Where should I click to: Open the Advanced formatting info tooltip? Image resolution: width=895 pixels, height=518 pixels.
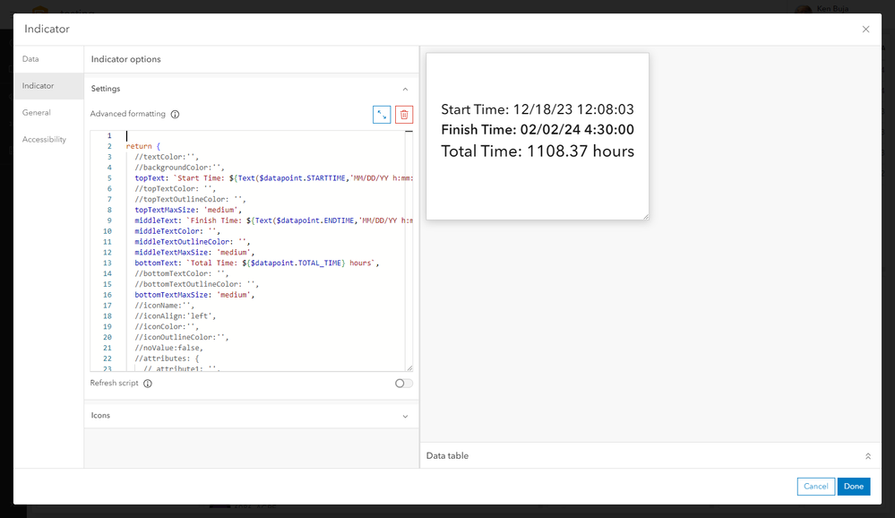(176, 114)
